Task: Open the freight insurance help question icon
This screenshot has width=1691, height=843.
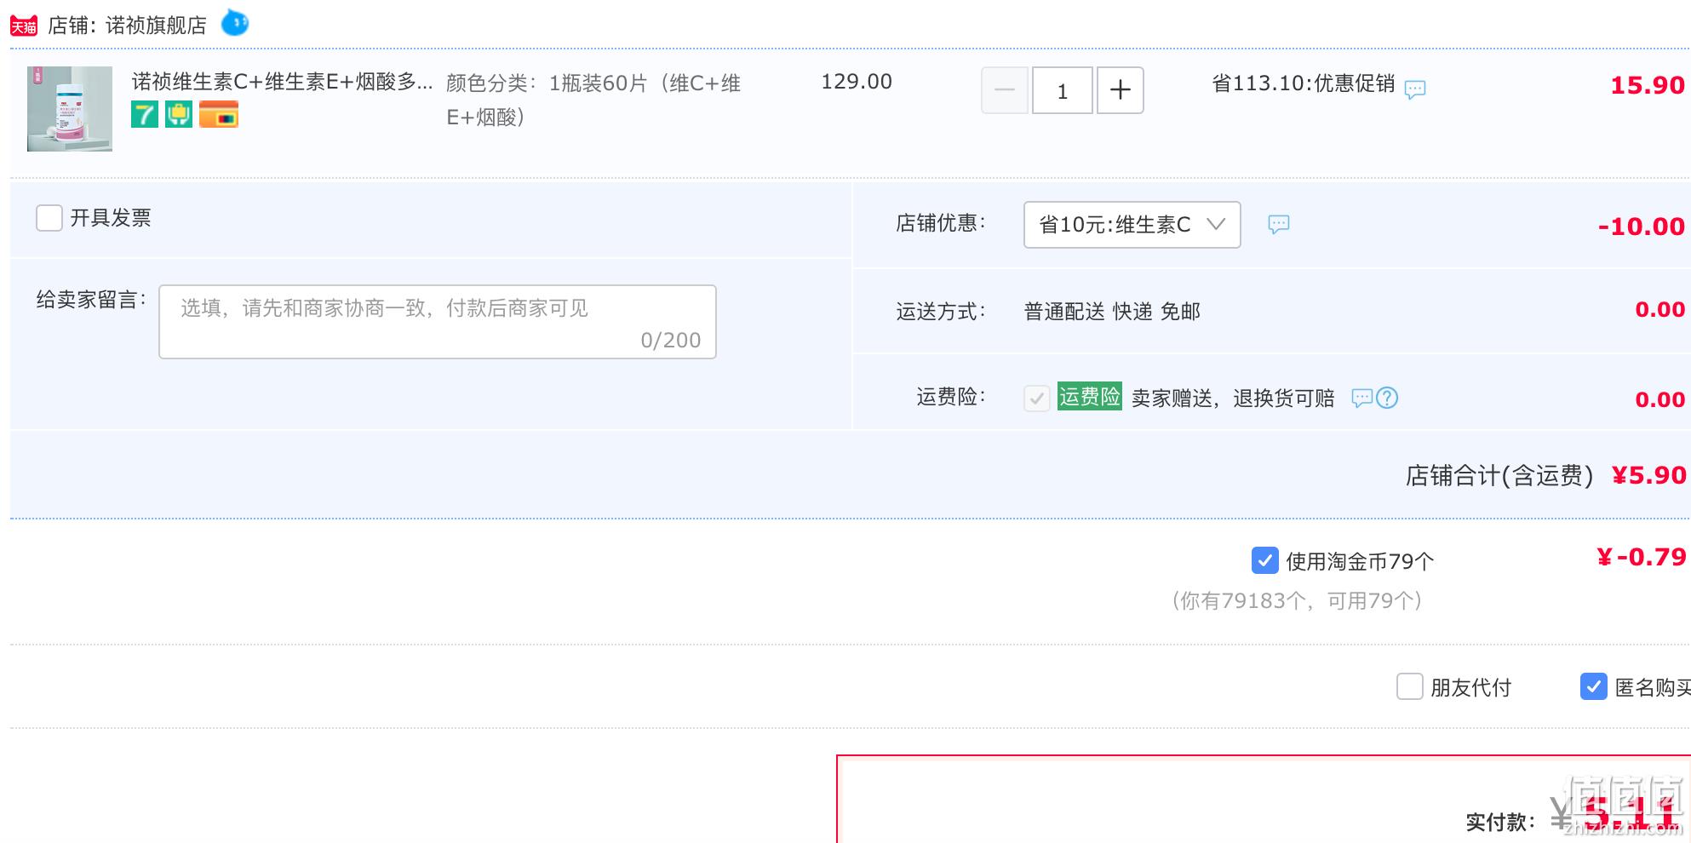Action: click(1387, 398)
